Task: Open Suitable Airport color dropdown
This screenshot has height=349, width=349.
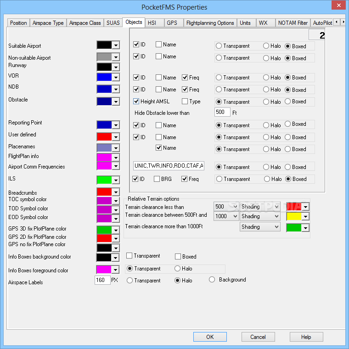Action: point(116,45)
